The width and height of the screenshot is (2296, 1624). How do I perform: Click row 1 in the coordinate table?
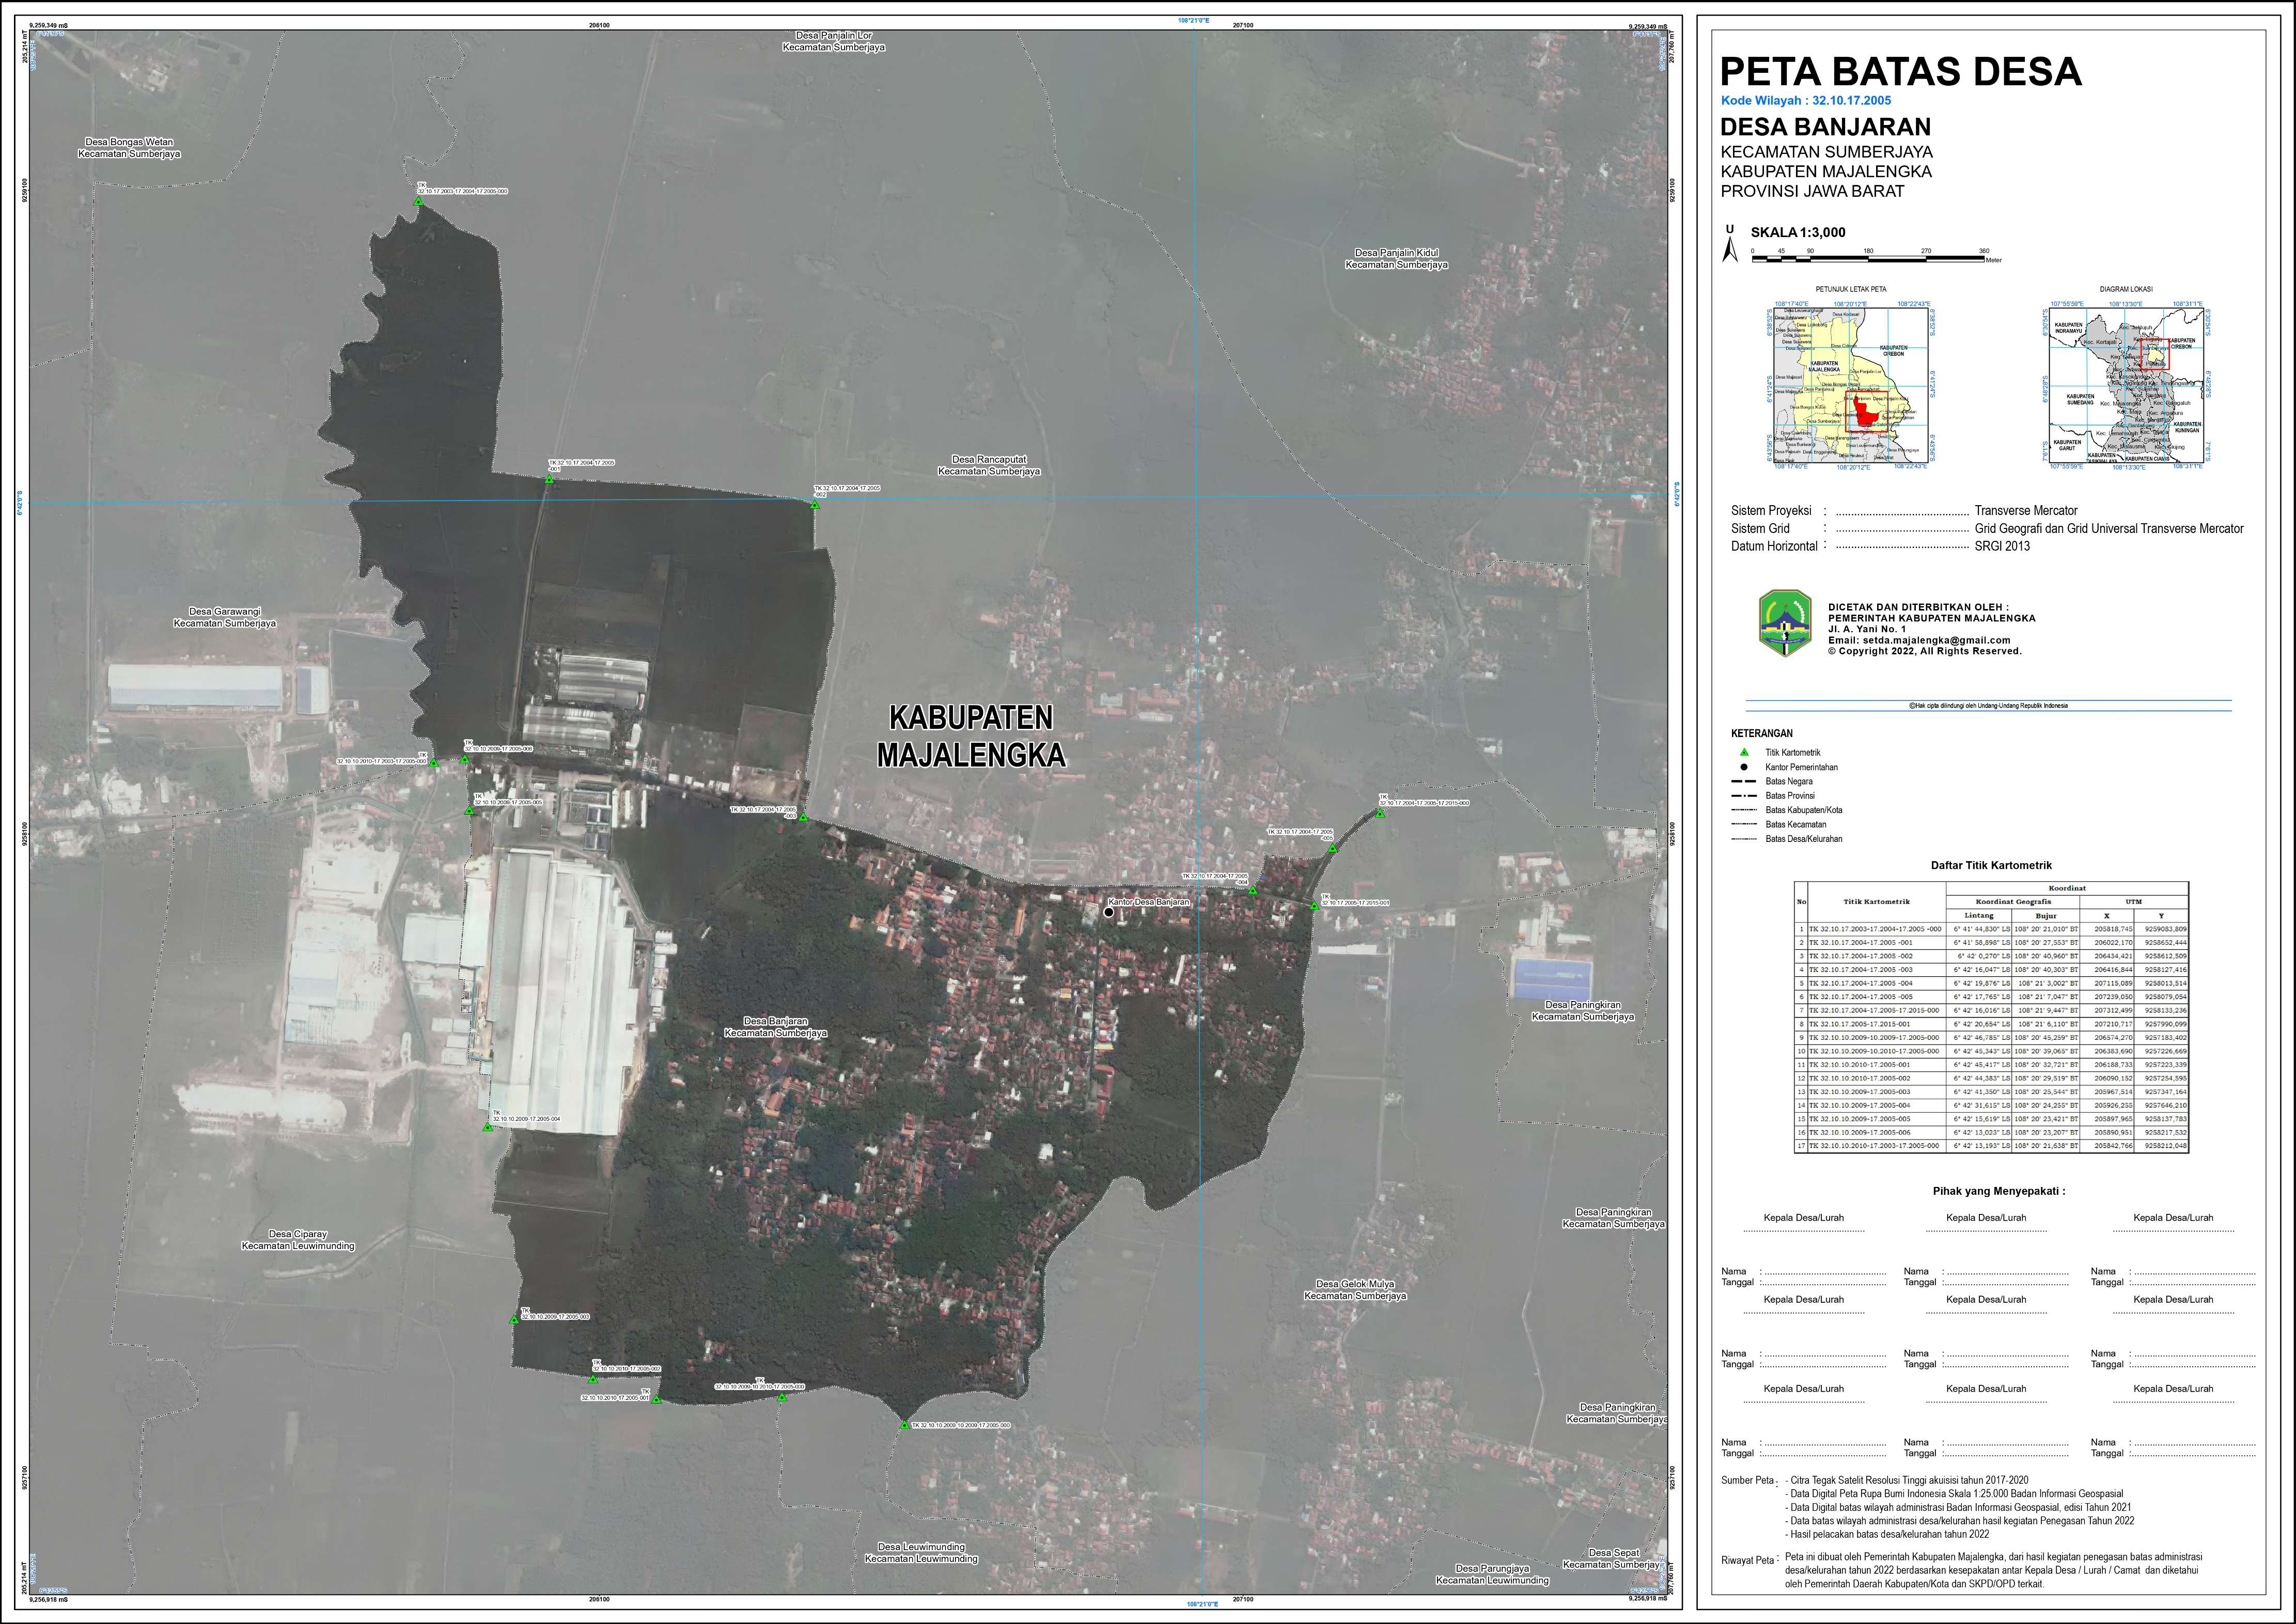[x=1991, y=929]
